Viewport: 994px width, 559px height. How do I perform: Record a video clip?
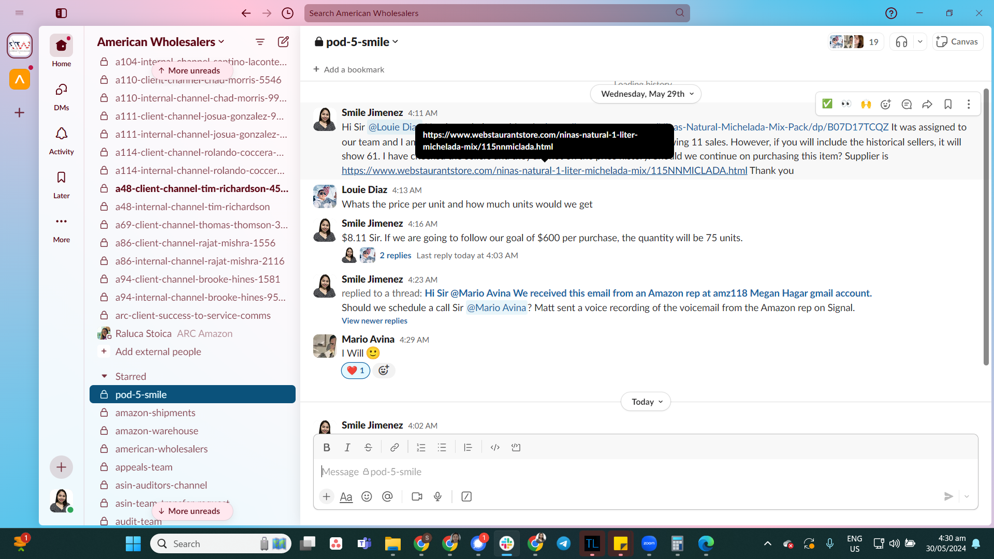[417, 497]
